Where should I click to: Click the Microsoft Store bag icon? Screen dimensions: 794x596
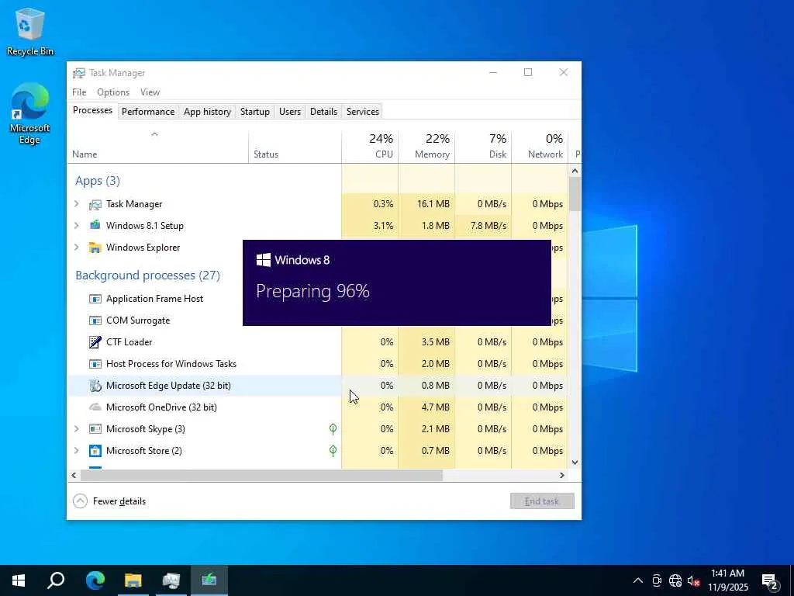tap(95, 451)
